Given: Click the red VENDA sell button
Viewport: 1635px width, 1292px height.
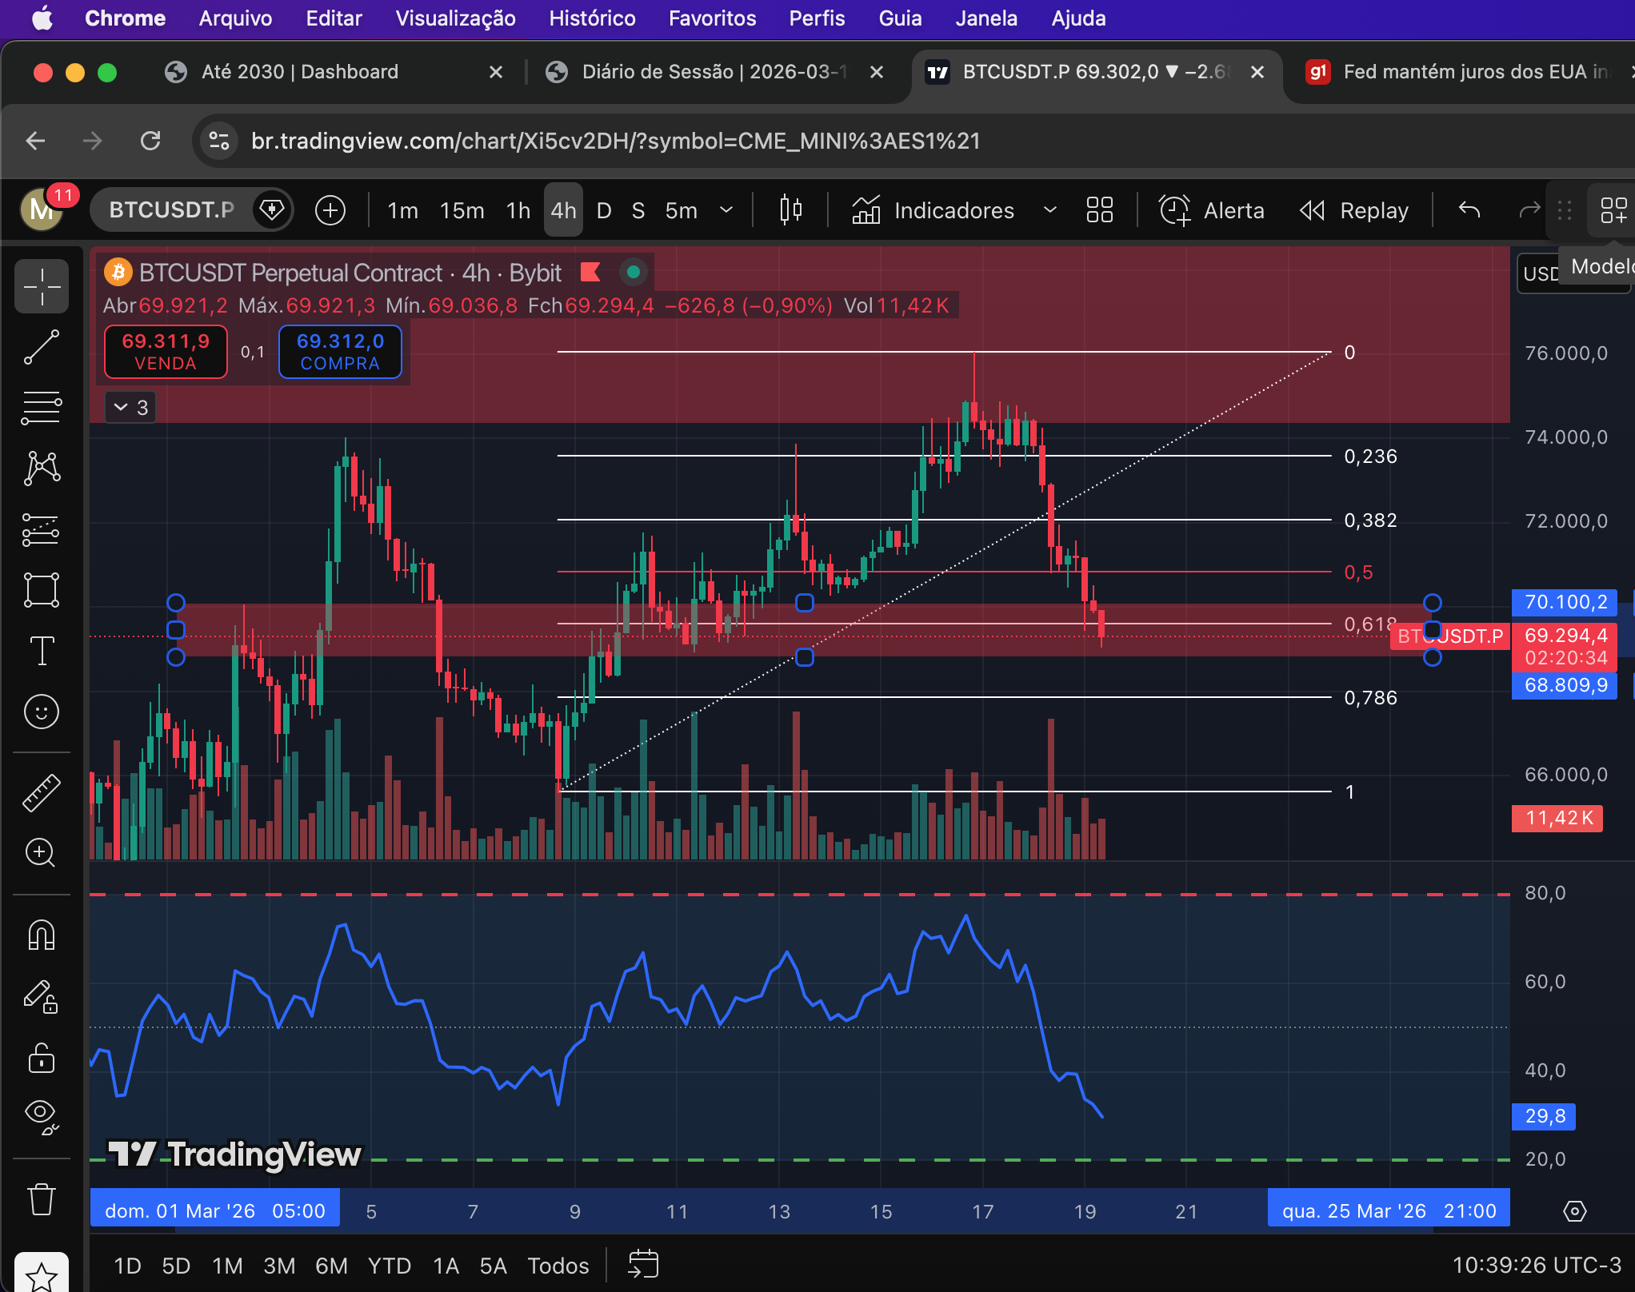Looking at the screenshot, I should [x=166, y=352].
